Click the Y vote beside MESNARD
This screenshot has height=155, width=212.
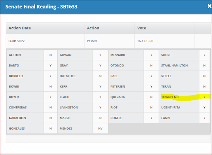[151, 55]
